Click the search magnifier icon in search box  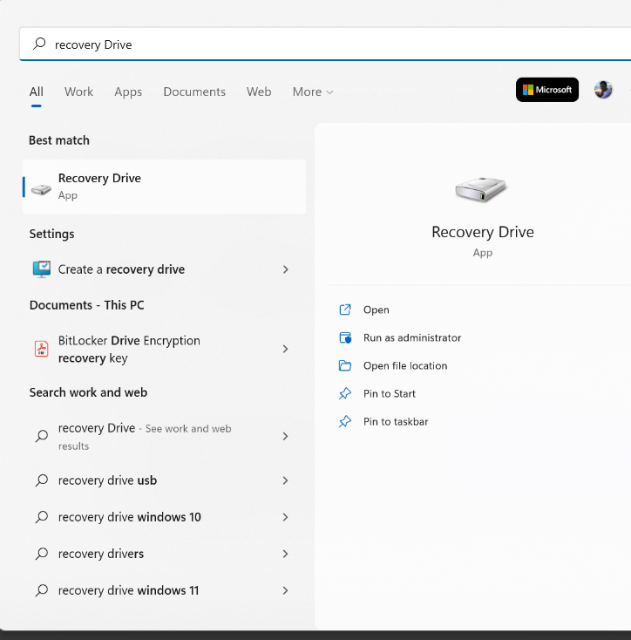pyautogui.click(x=39, y=44)
